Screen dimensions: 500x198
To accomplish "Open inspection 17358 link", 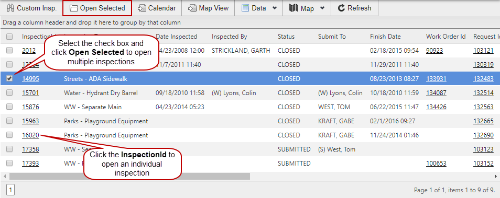I will point(30,149).
